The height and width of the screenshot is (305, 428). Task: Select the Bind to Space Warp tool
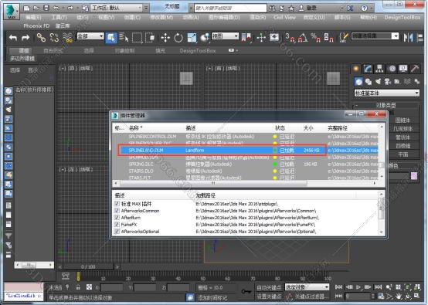[68, 37]
